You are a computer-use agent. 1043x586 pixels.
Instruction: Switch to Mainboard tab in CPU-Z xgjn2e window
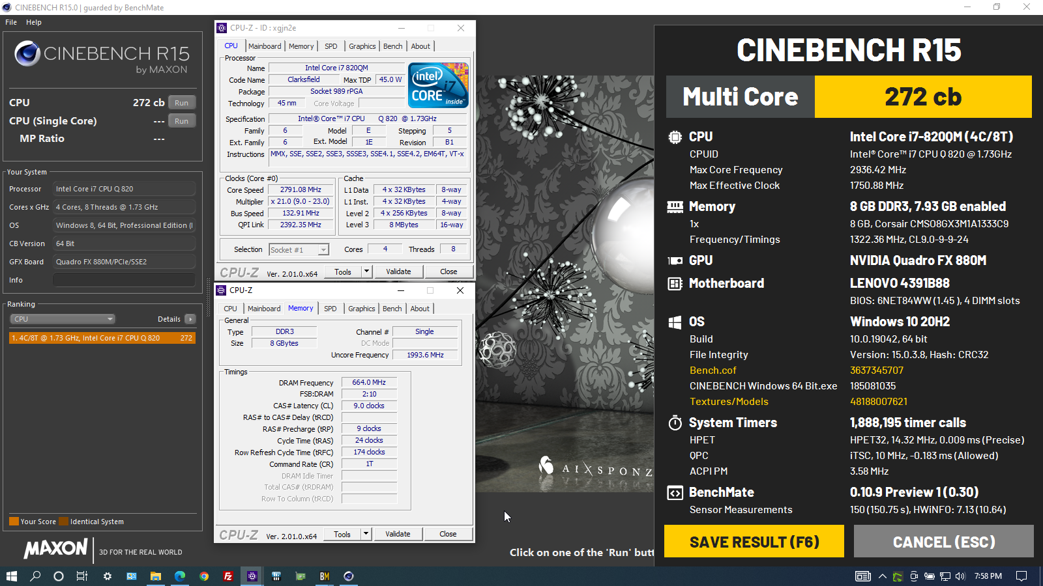pyautogui.click(x=265, y=46)
